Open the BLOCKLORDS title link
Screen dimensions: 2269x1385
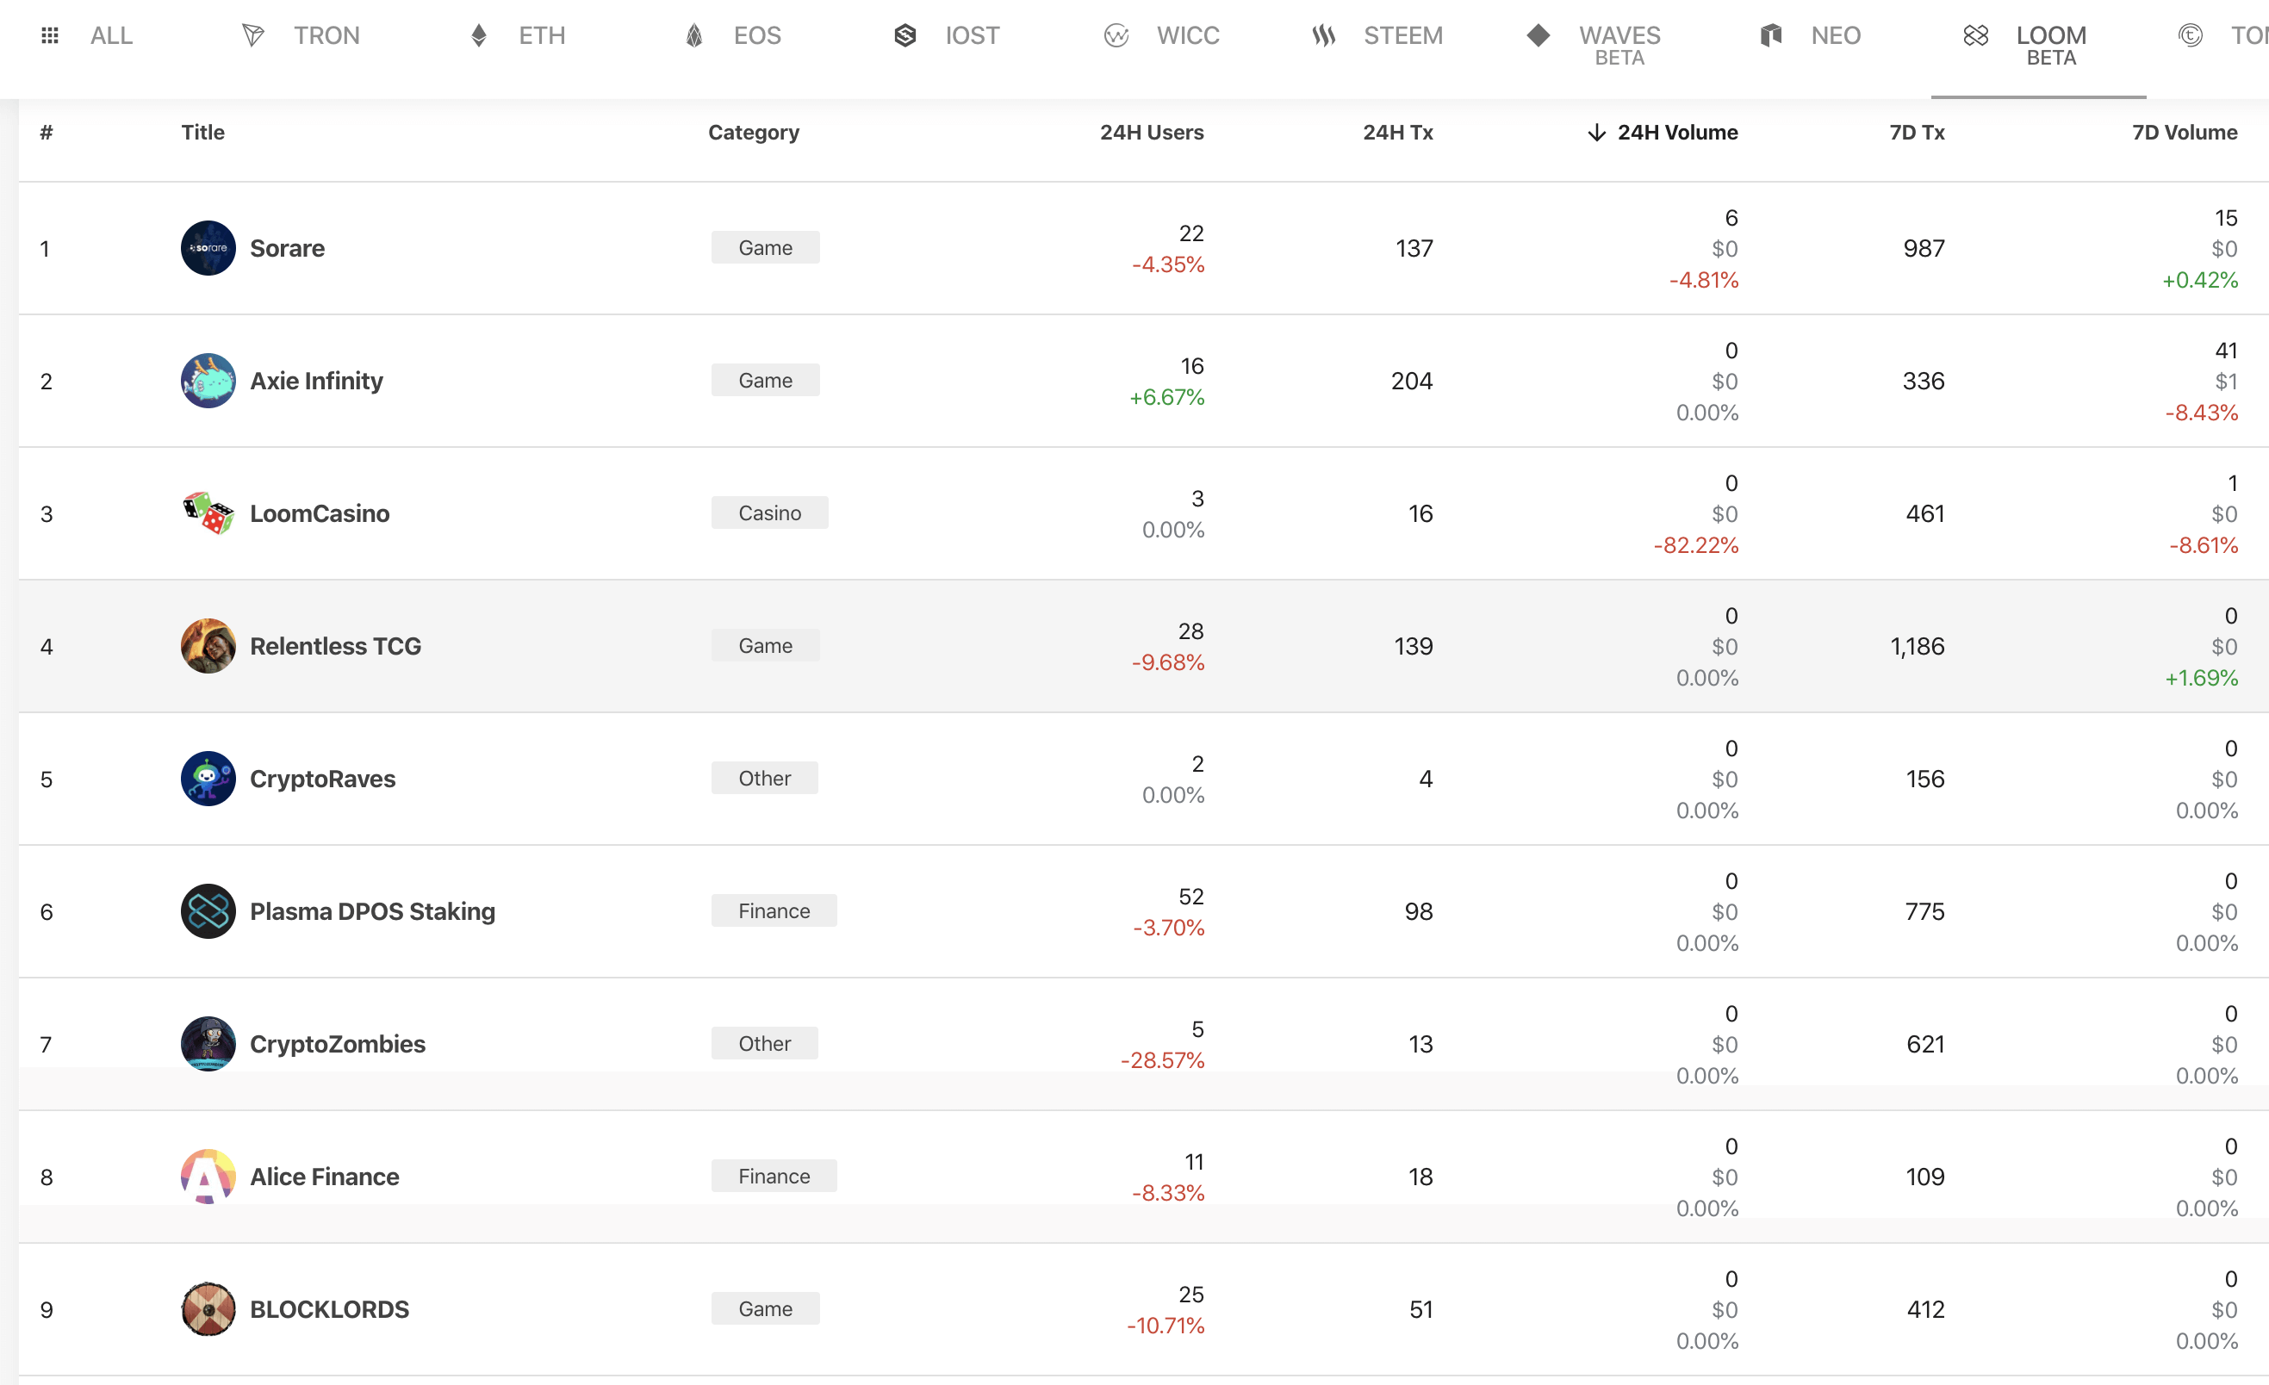pos(330,1308)
